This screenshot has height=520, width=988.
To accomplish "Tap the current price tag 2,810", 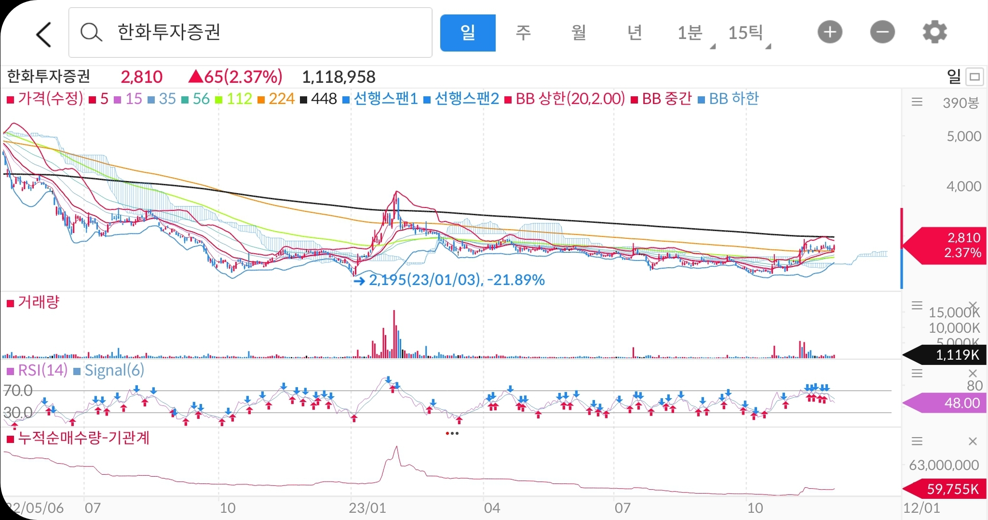I will pos(945,246).
